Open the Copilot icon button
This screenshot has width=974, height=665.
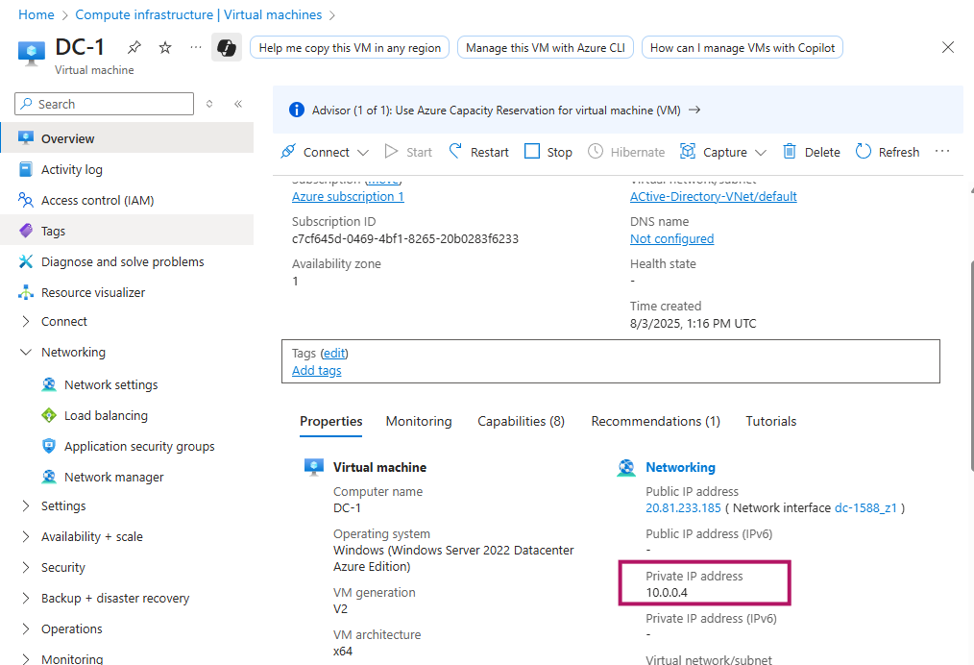(226, 48)
